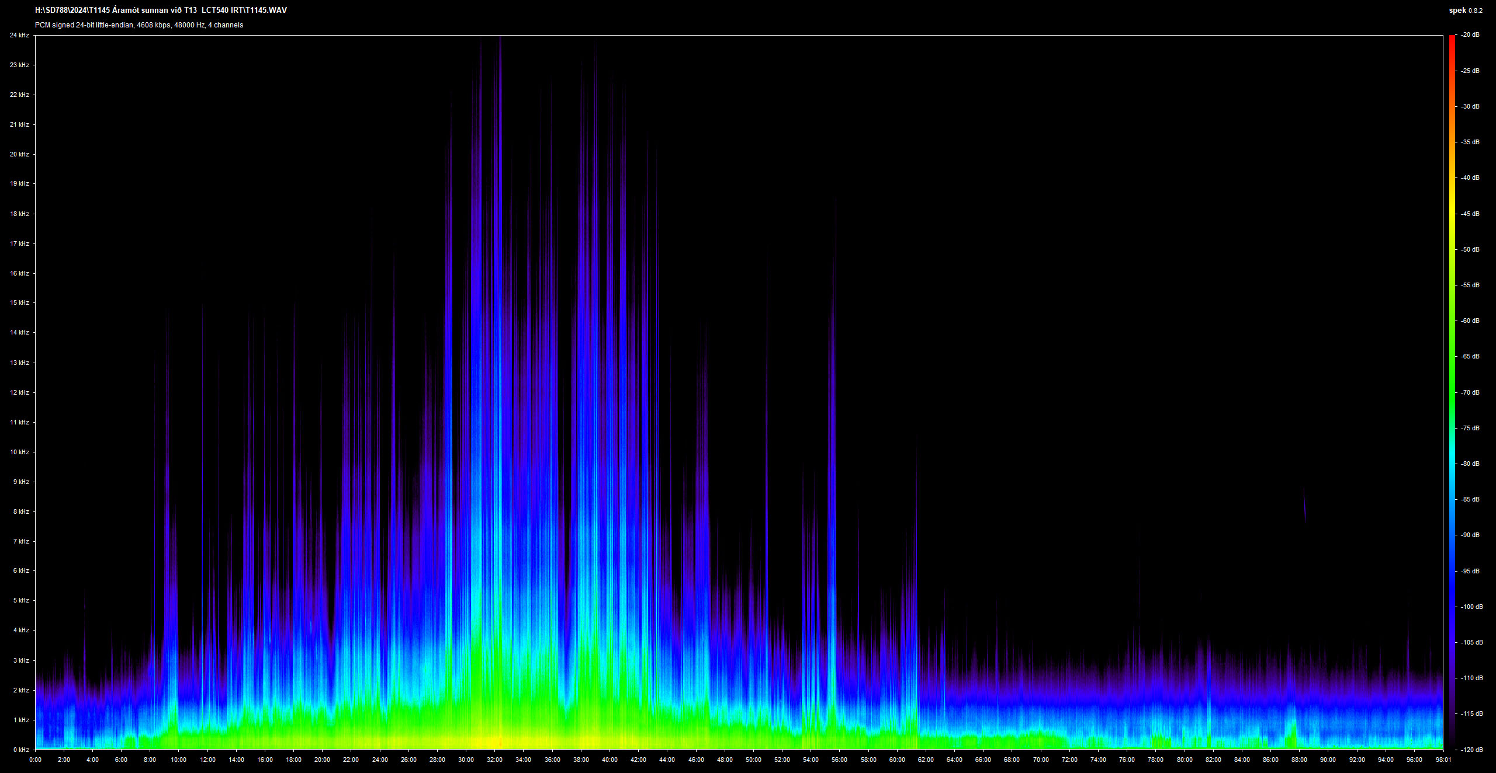Viewport: 1496px width, 773px height.
Task: Click the 98:01 end time label
Action: [x=1443, y=760]
